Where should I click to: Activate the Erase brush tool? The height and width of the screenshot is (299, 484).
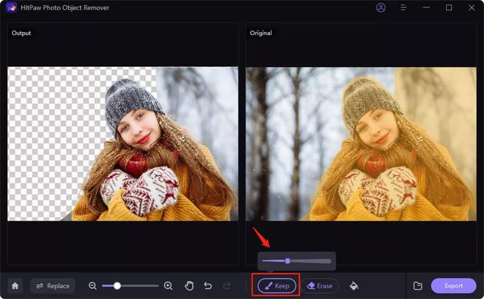click(320, 286)
